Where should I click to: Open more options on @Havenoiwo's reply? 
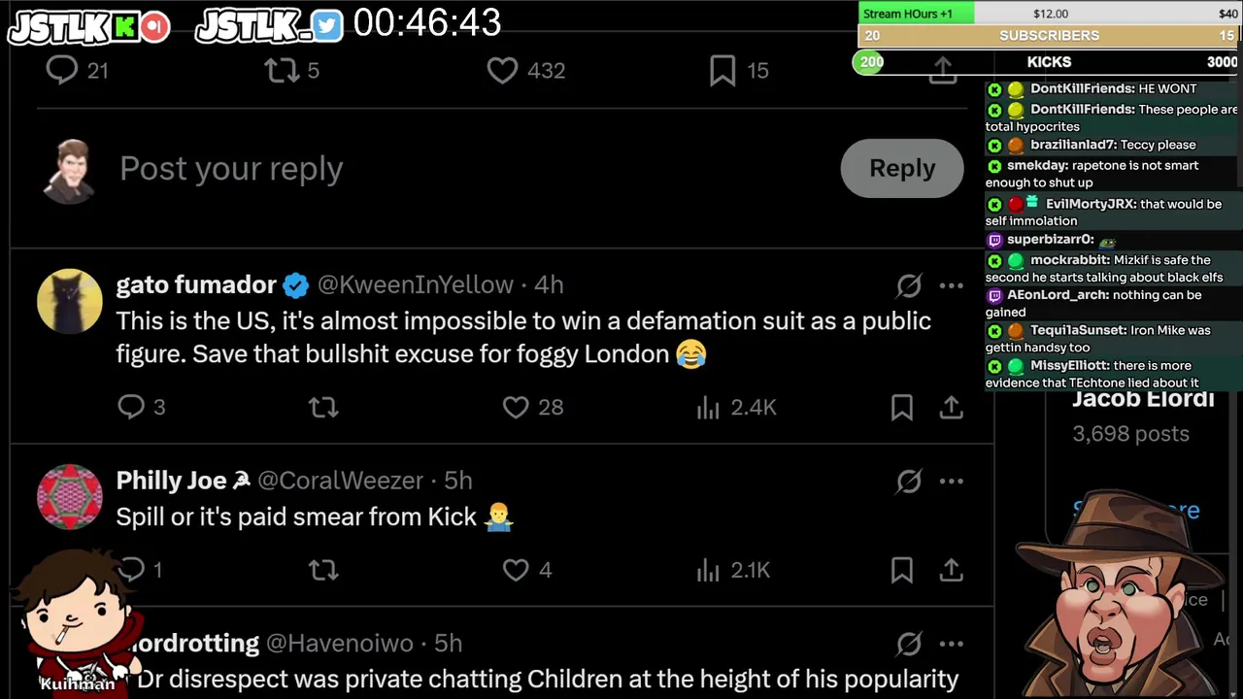[952, 643]
